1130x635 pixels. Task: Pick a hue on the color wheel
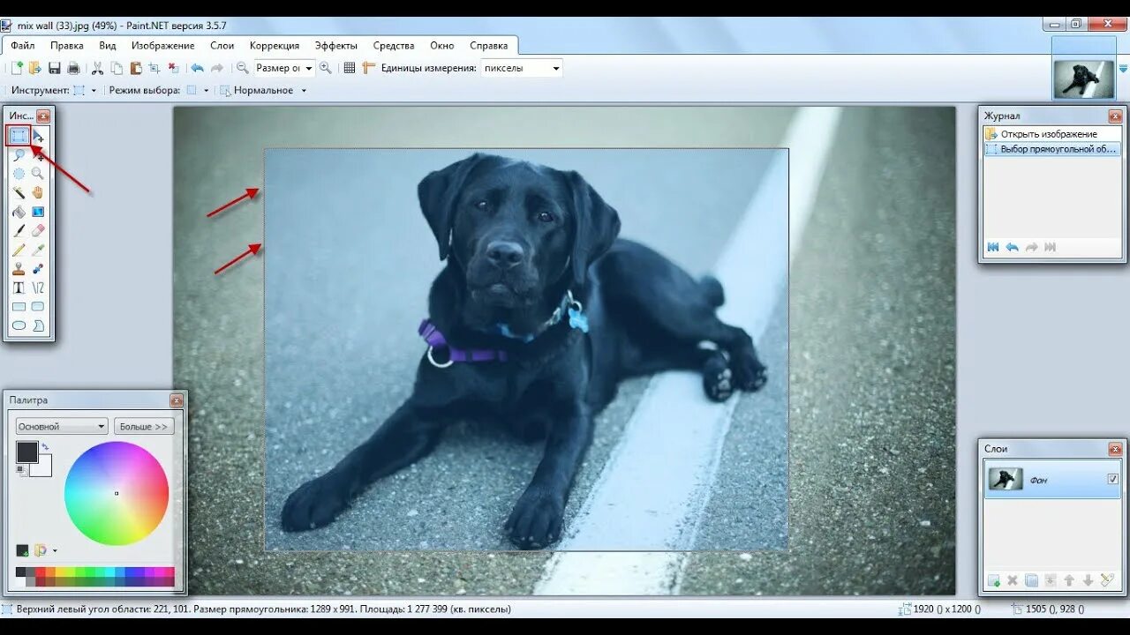tap(117, 493)
